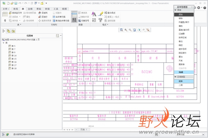208x138 pixels.
Task: Expand the 格式 ribbon group dropdown
Action: tap(106, 25)
